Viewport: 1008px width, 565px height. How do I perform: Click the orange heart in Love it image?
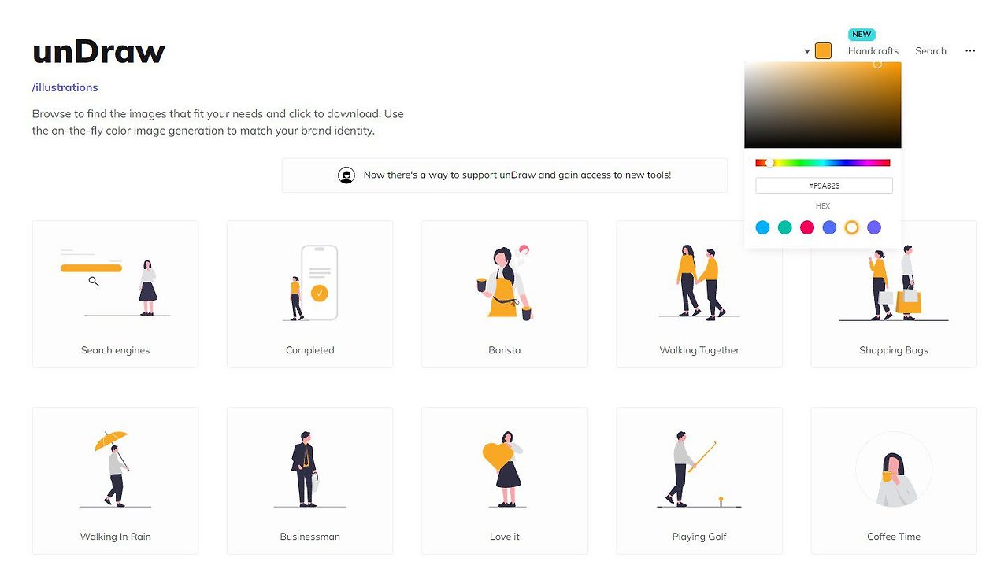[x=497, y=456]
